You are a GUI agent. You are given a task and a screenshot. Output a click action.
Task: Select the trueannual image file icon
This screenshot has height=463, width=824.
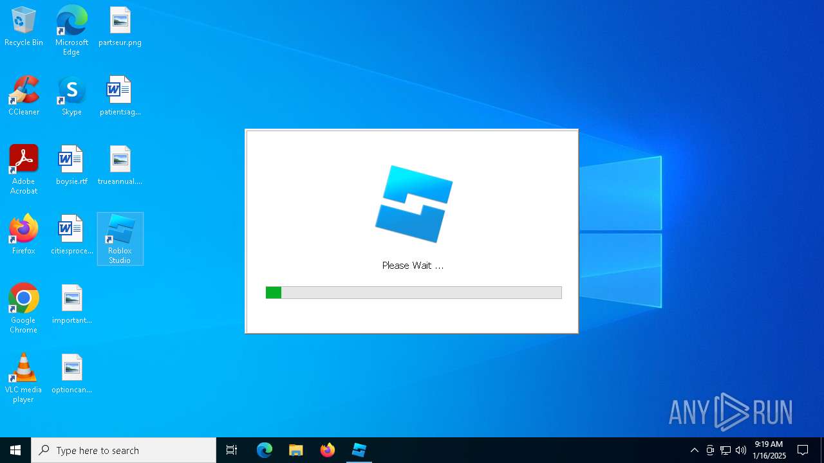click(x=120, y=166)
